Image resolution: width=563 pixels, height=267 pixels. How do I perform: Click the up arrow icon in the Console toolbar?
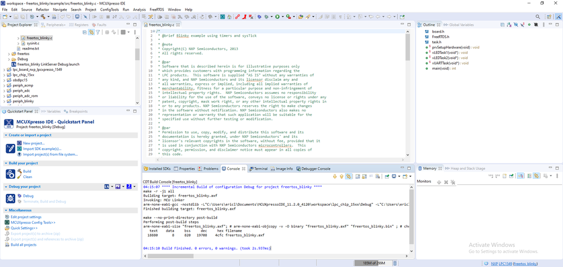tap(342, 176)
